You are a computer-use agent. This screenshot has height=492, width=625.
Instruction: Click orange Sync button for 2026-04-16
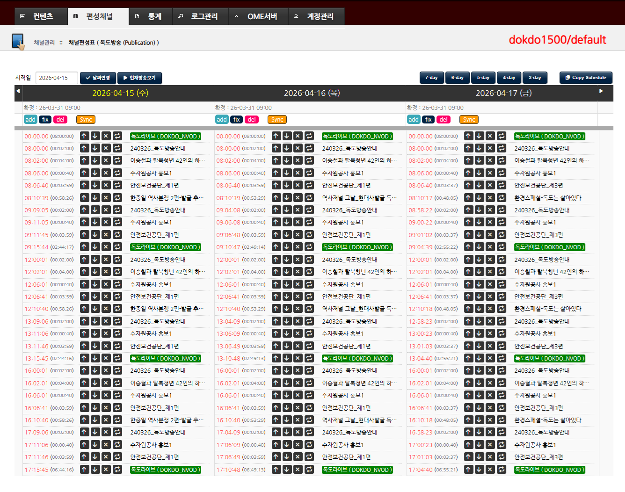tap(277, 120)
